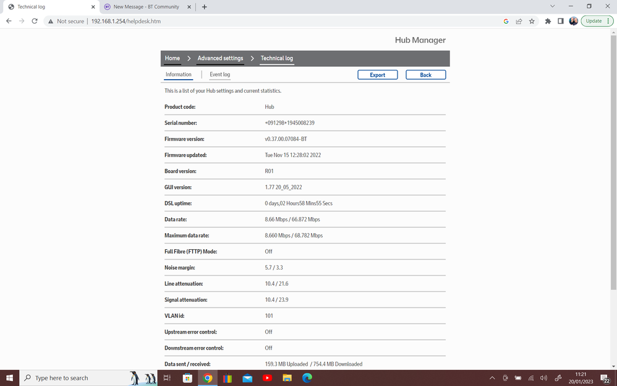Screen dimensions: 617x386
Task: Click the Back button in Hub Manager
Action: [425, 75]
